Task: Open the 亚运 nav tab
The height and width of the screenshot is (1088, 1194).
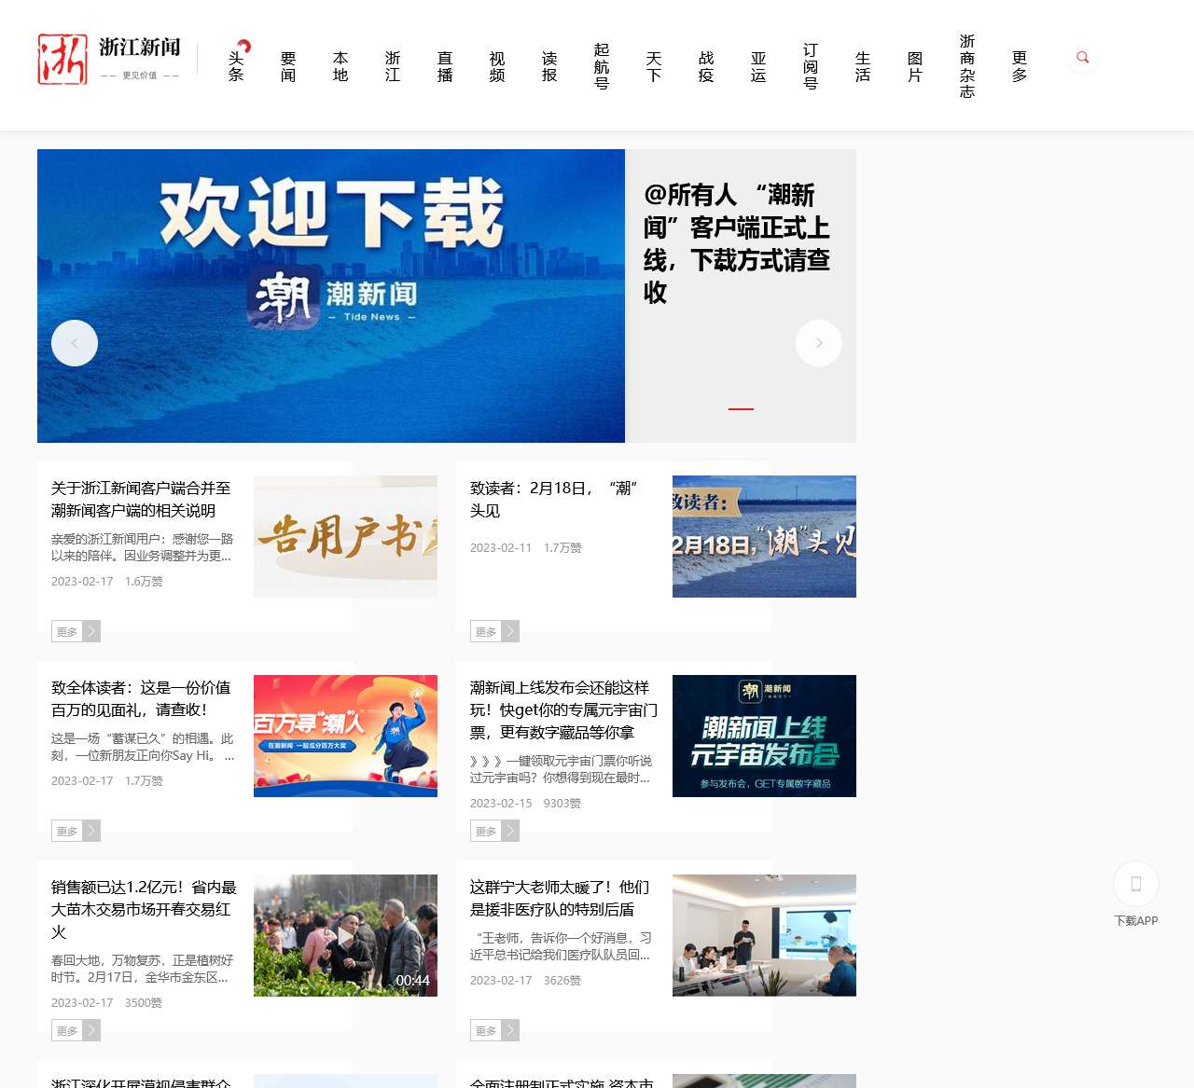Action: [x=758, y=66]
